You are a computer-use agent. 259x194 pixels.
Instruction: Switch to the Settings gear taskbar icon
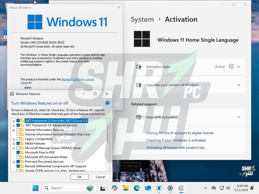tap(170, 188)
